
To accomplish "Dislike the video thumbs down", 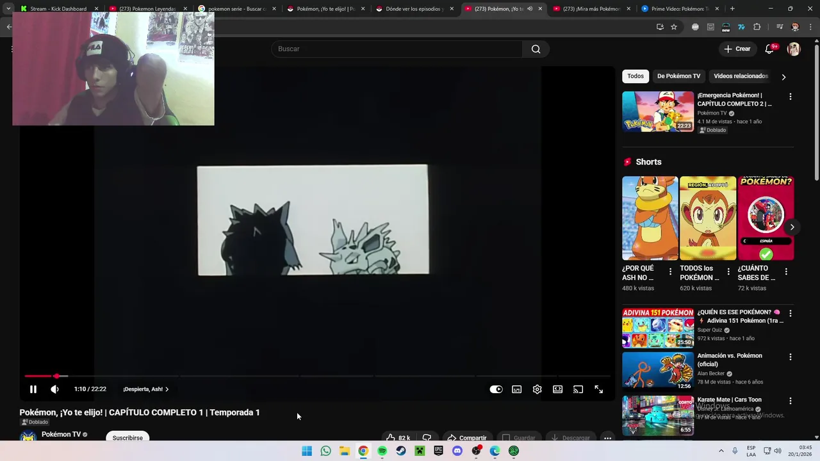I will pyautogui.click(x=427, y=438).
